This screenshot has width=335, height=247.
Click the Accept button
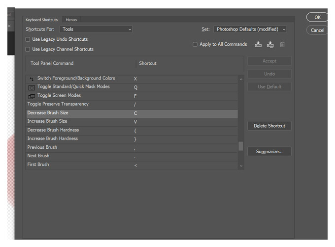[269, 61]
